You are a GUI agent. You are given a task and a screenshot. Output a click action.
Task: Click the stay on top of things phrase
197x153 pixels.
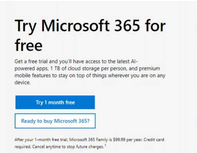83,76
